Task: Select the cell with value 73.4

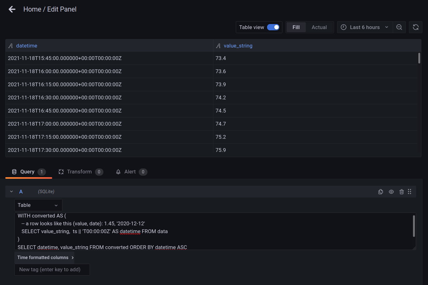Action: pos(315,58)
